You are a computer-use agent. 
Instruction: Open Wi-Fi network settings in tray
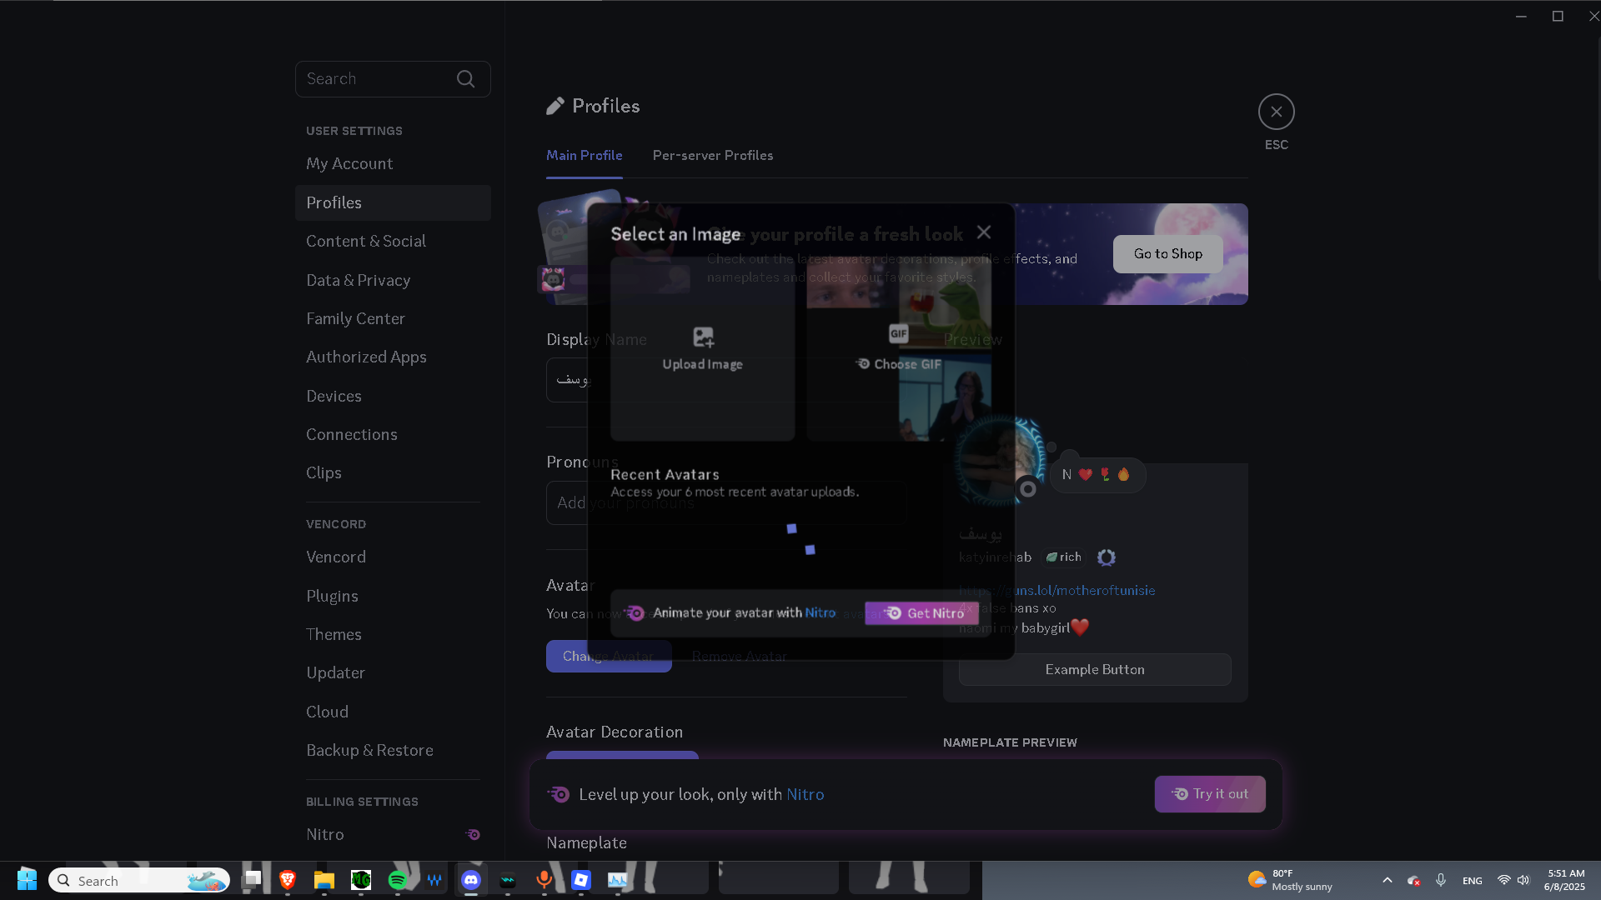(x=1503, y=880)
